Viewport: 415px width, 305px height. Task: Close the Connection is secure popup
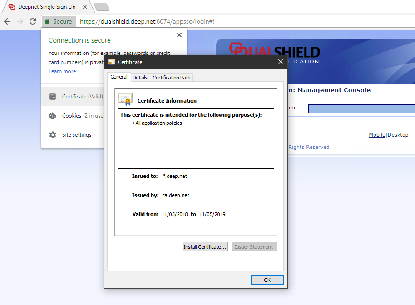click(179, 35)
